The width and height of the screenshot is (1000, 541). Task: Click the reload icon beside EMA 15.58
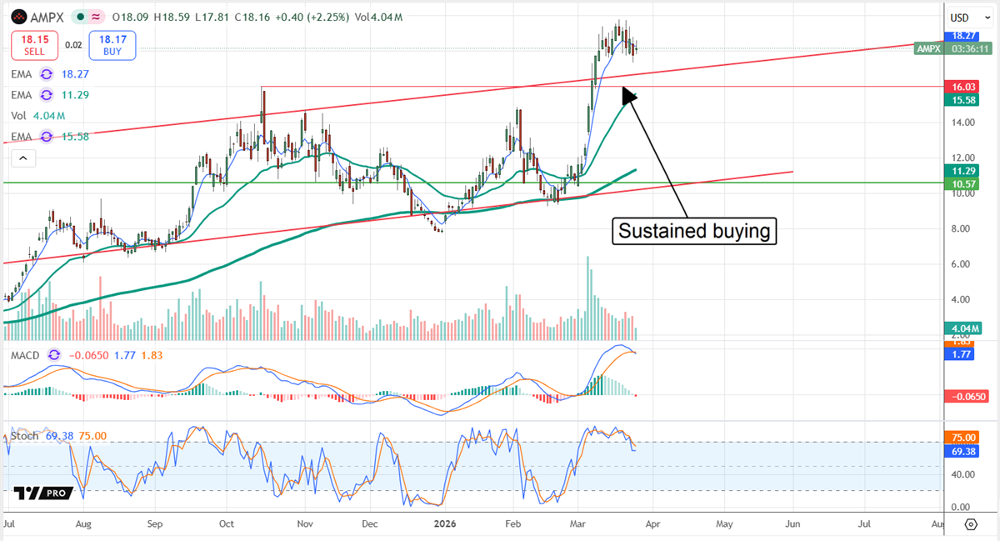46,134
